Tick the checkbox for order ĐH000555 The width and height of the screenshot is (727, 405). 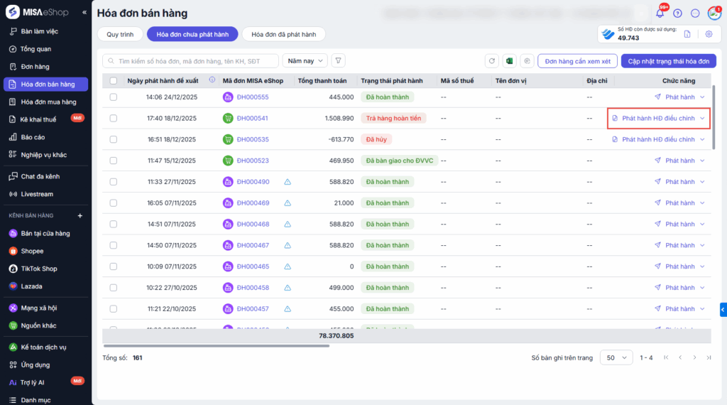114,97
